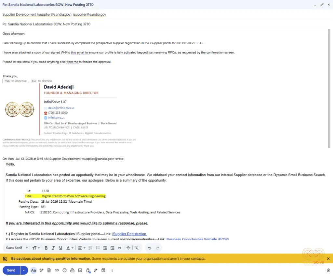Apply a numbered list
Viewport: 333px width, 276px height.
click(90, 248)
